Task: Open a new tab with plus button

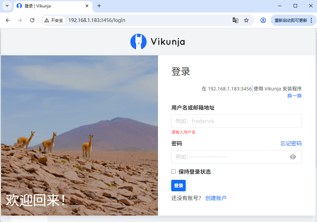Action: point(99,6)
